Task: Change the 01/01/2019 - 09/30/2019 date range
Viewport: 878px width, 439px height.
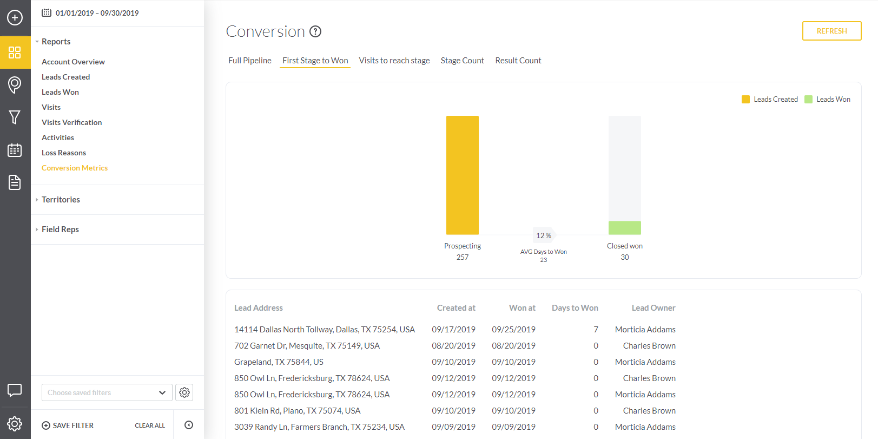Action: tap(97, 13)
